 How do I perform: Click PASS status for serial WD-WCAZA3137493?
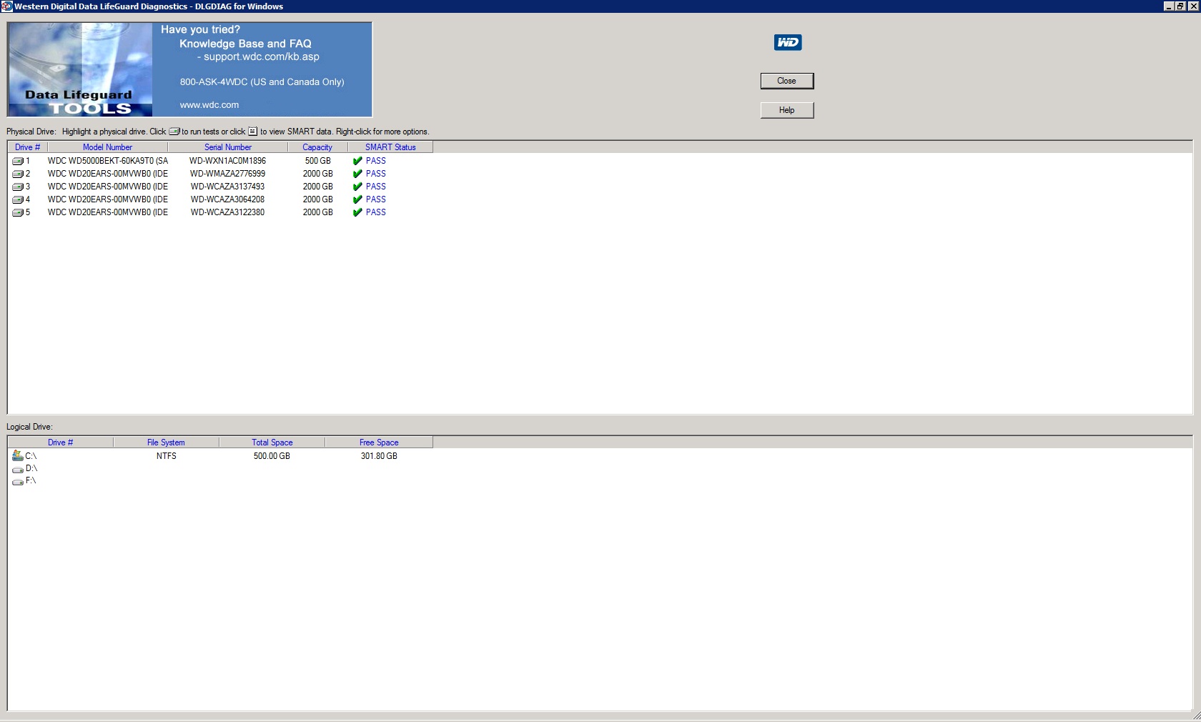click(x=376, y=187)
